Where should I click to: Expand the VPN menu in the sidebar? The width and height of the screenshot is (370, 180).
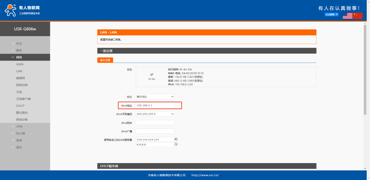pos(19,126)
